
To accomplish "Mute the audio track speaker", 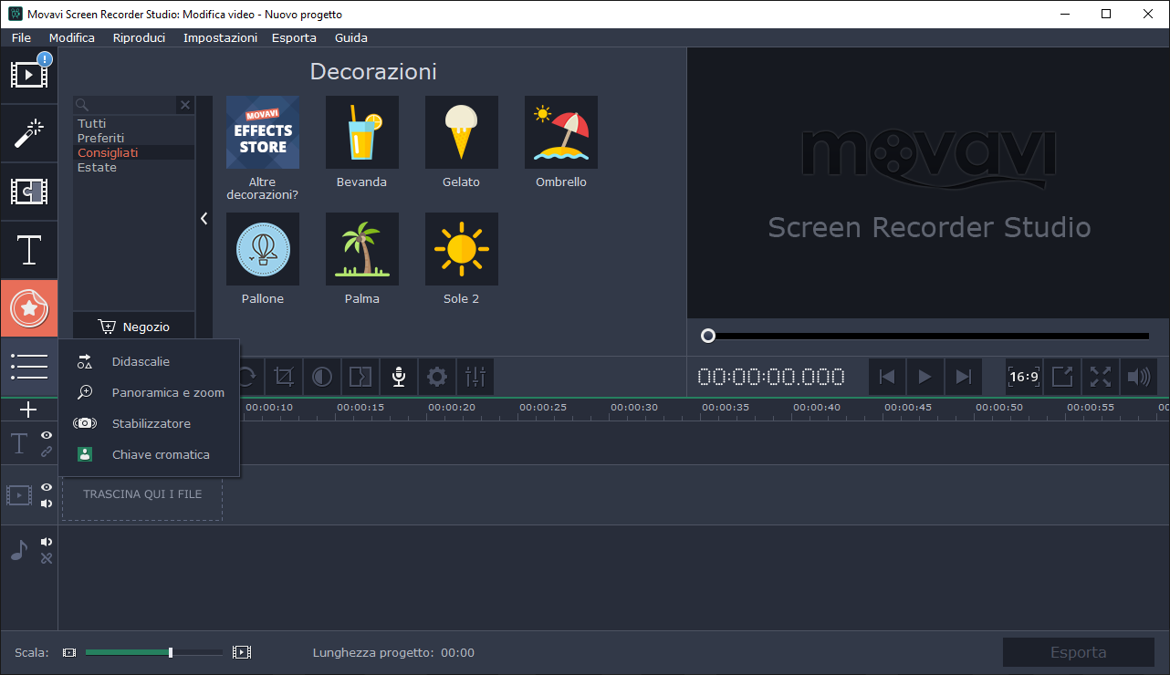I will [x=47, y=542].
